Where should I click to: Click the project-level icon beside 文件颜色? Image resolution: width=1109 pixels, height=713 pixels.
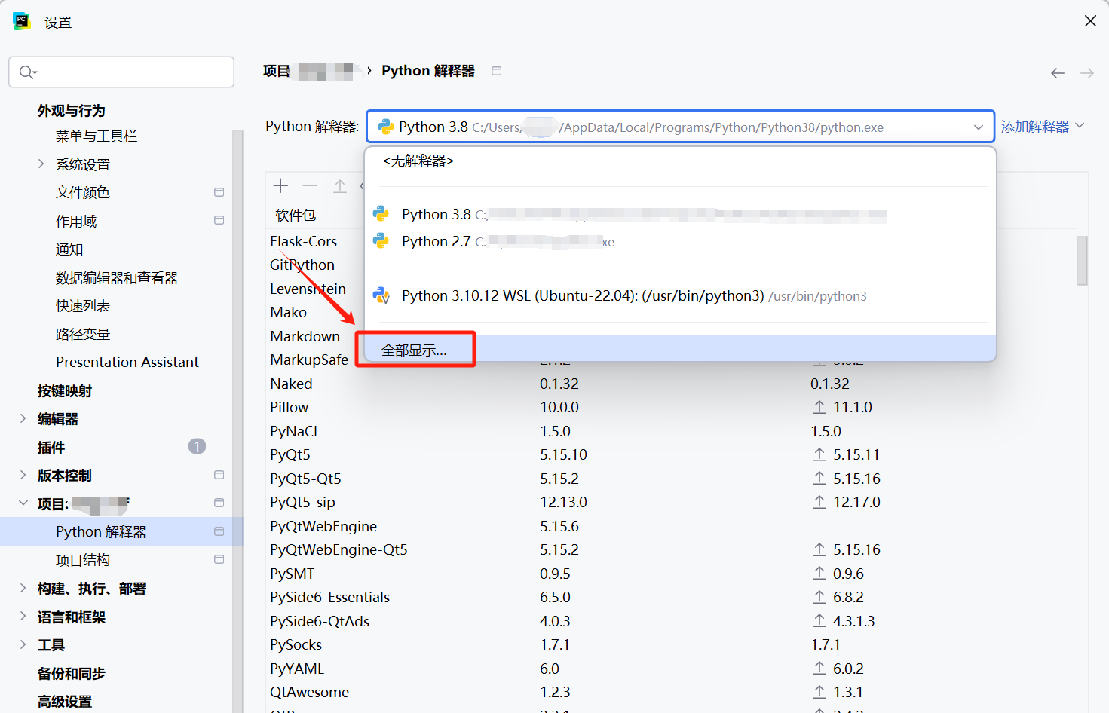[219, 192]
